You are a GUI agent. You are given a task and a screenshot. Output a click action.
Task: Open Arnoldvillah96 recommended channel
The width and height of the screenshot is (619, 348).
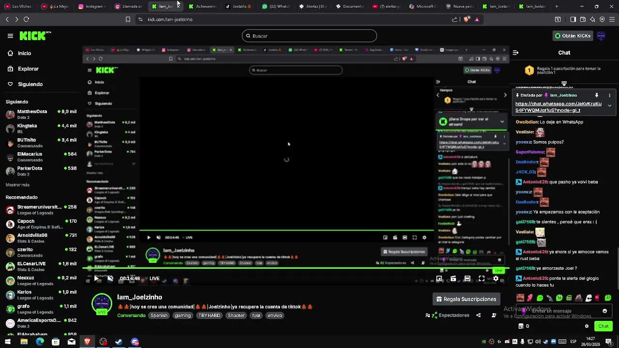41,238
